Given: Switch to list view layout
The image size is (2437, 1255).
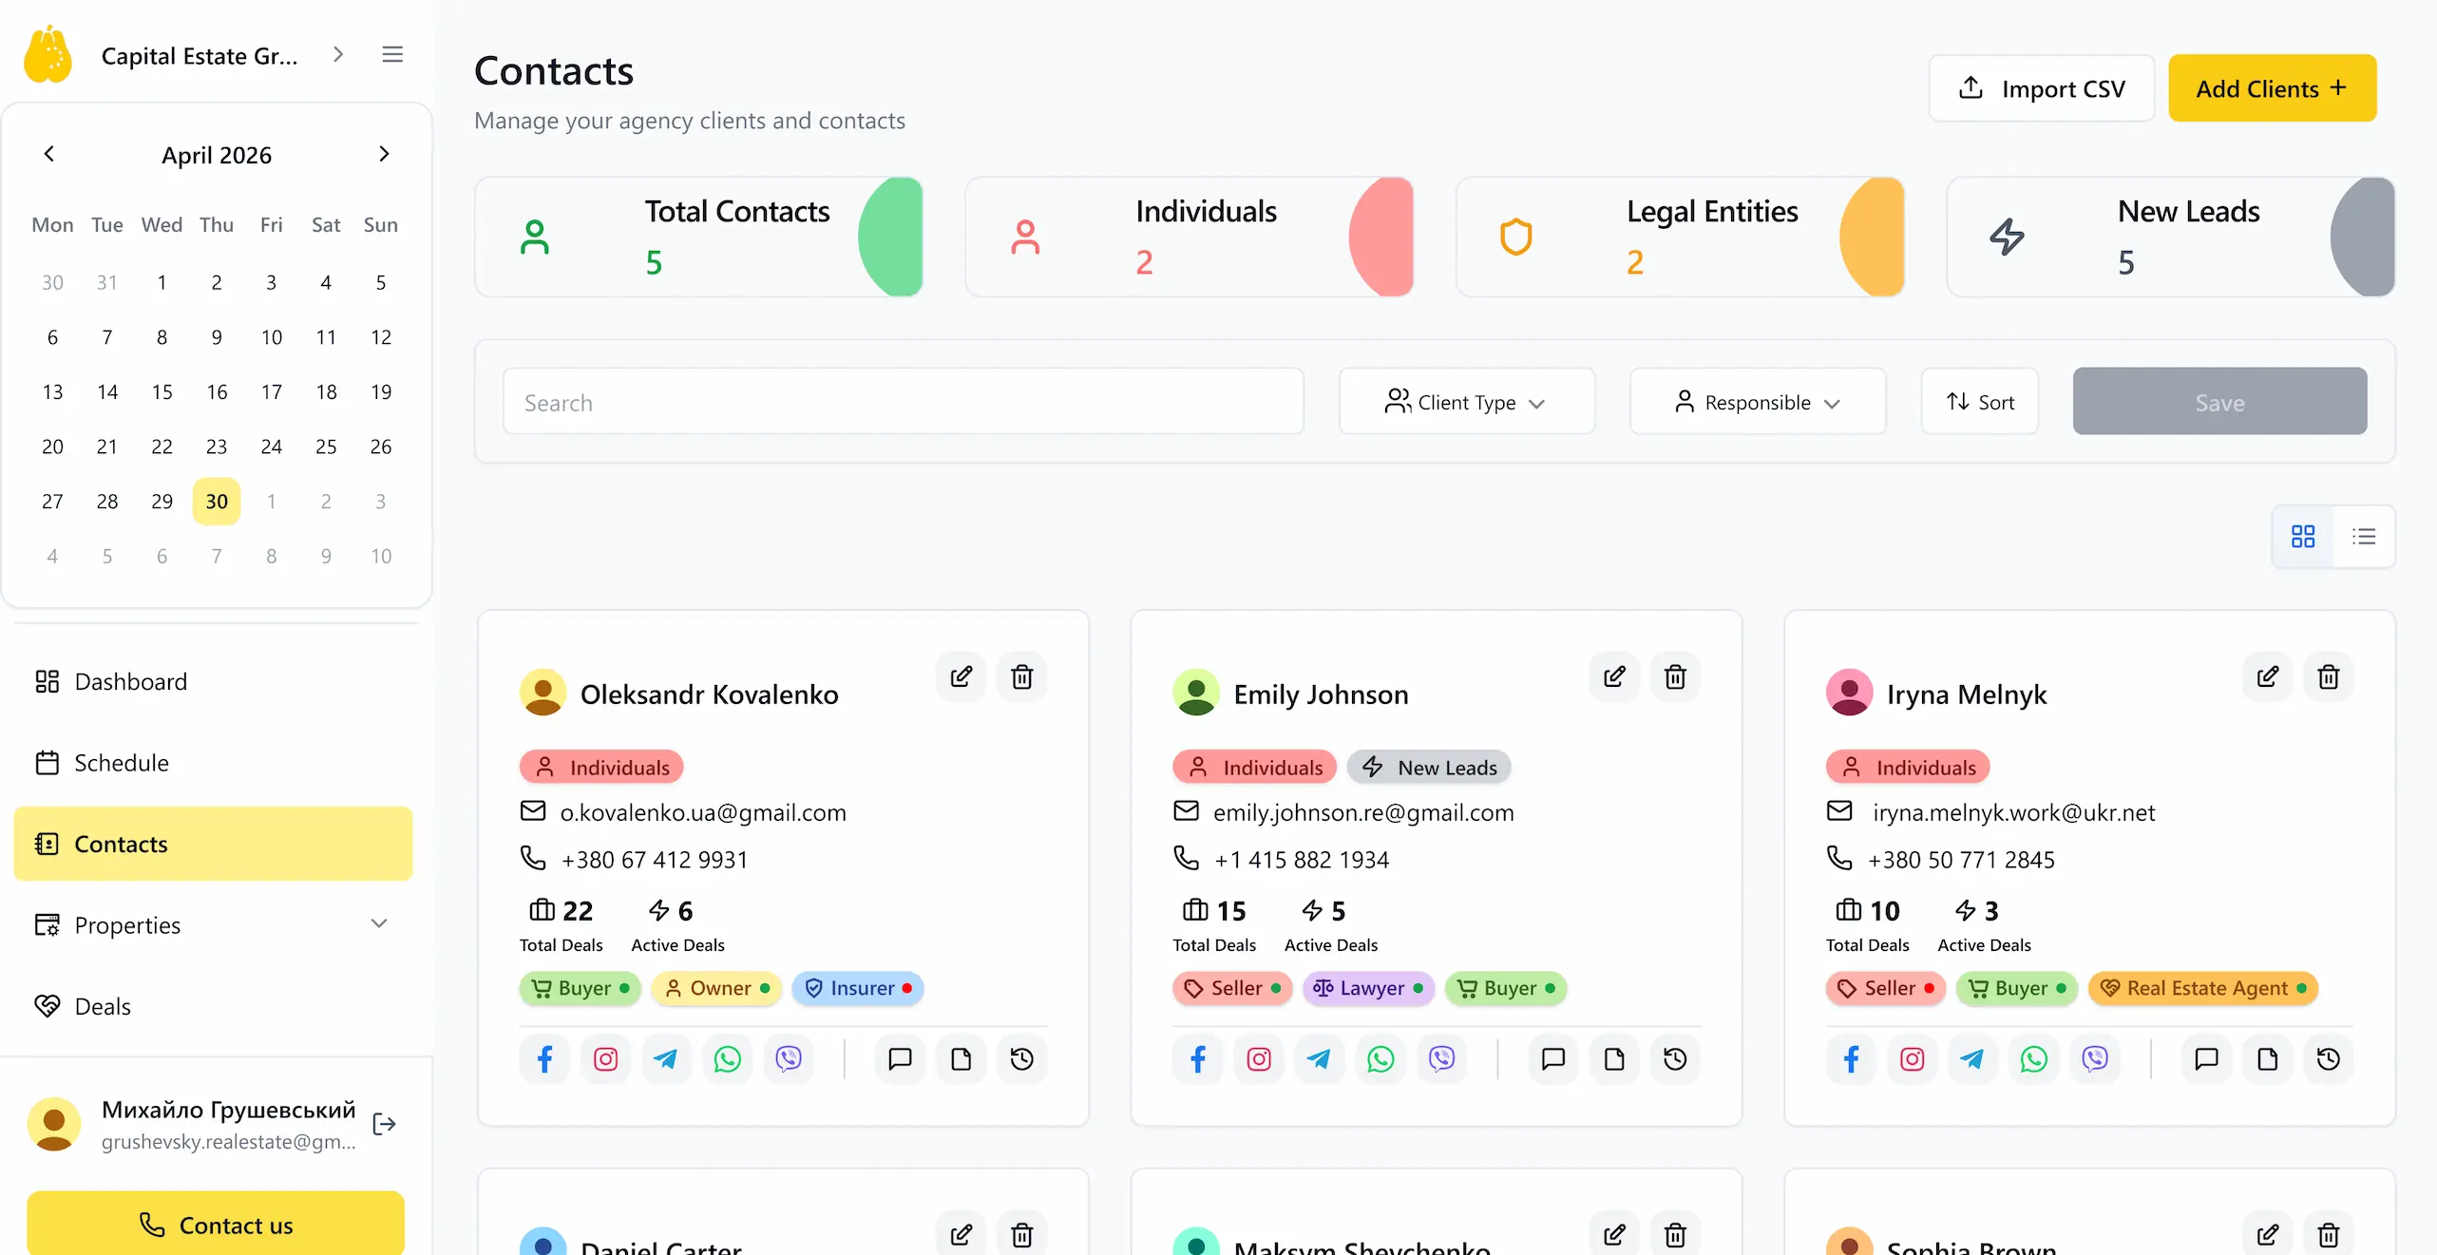Looking at the screenshot, I should (2364, 536).
